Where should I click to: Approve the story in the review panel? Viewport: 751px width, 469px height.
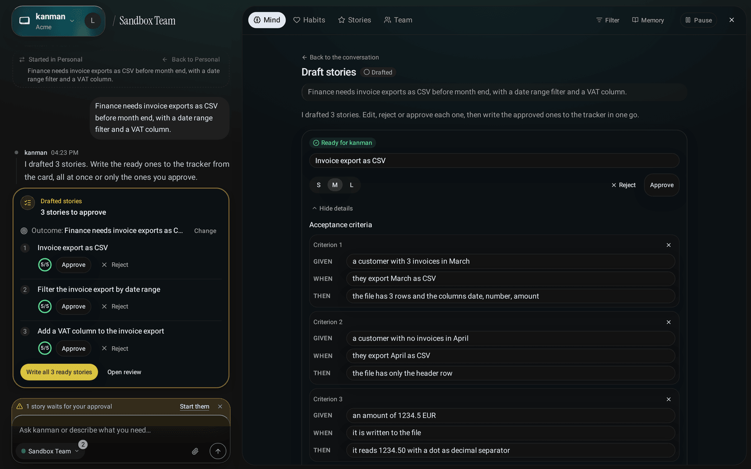pyautogui.click(x=661, y=185)
